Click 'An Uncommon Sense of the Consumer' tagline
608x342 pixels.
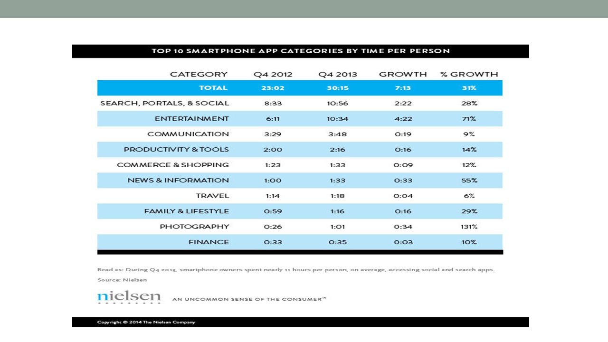tap(249, 299)
